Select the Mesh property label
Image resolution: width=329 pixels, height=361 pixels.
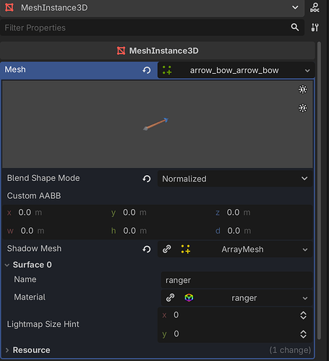[15, 69]
